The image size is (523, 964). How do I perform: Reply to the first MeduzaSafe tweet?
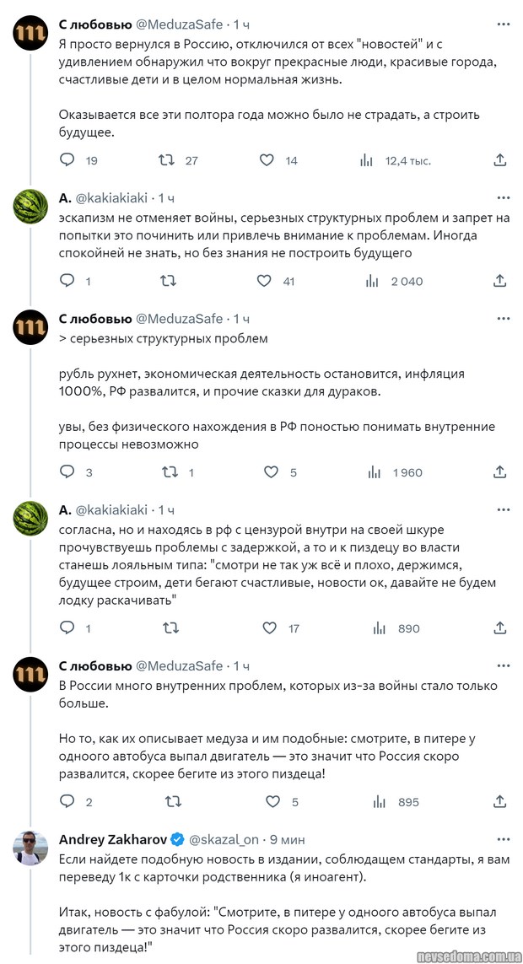67,160
